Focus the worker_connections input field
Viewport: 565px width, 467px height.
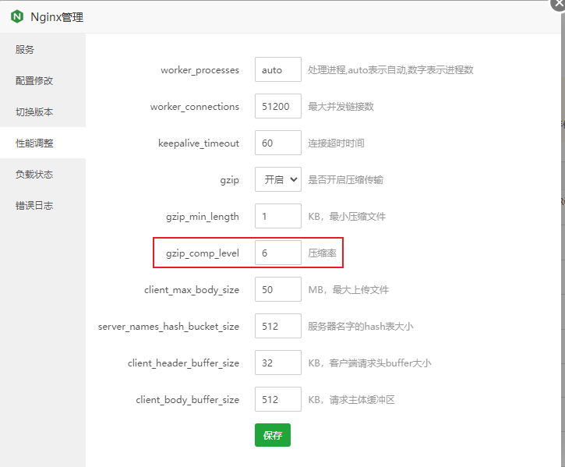coord(278,107)
